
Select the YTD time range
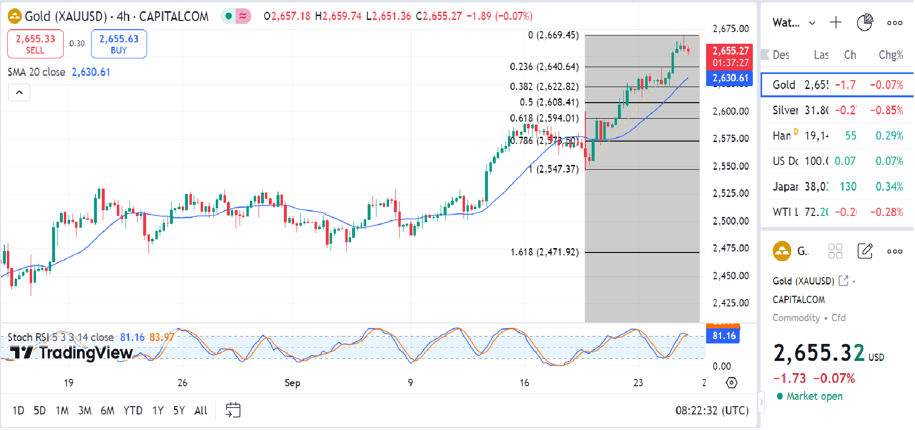pos(132,411)
